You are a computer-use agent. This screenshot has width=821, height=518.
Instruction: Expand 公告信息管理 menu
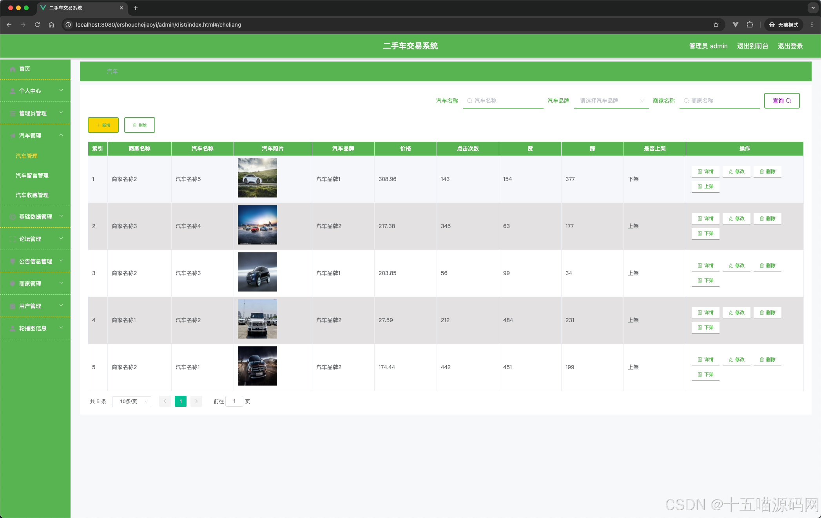click(35, 261)
